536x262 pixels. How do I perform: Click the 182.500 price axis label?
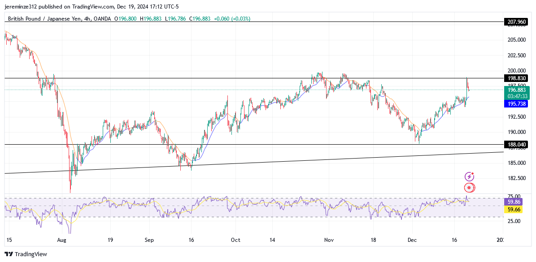[x=516, y=178]
